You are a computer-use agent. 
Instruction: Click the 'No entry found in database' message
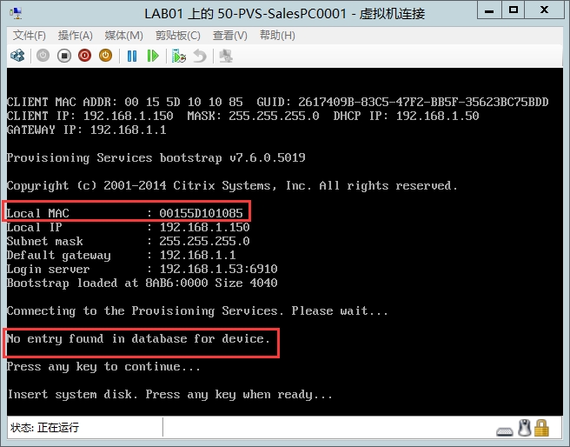[138, 338]
